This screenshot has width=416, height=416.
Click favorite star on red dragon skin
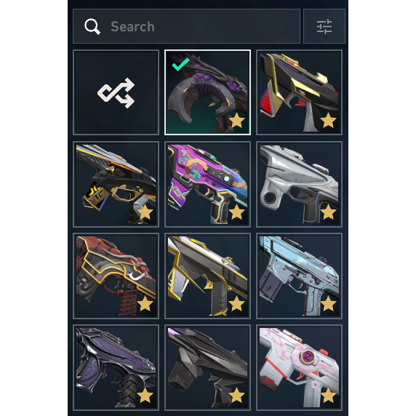pyautogui.click(x=145, y=303)
